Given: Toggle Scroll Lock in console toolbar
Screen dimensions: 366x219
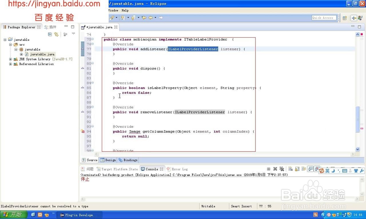Looking at the screenshot, I should [297, 169].
